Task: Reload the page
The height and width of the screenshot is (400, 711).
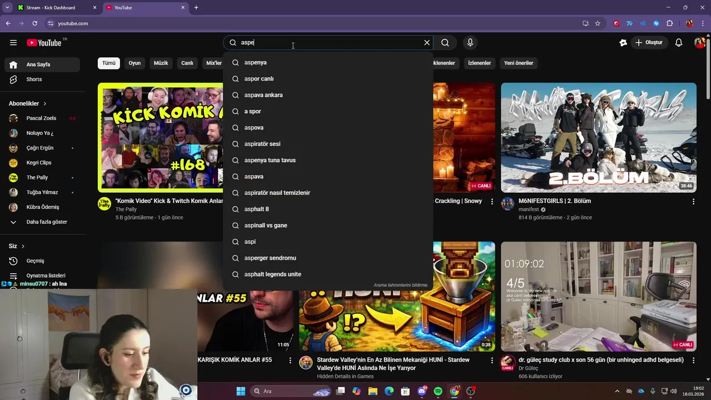Action: coord(34,23)
